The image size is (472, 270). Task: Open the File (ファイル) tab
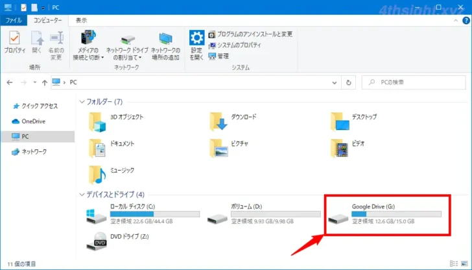pos(14,21)
